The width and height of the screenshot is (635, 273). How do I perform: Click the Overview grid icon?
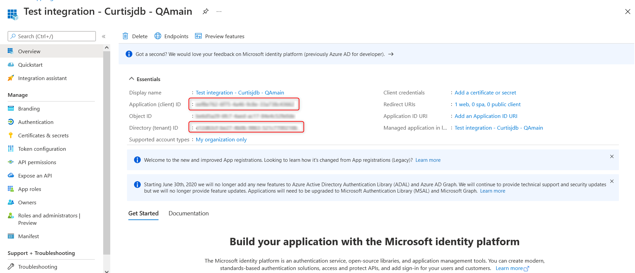pyautogui.click(x=11, y=51)
